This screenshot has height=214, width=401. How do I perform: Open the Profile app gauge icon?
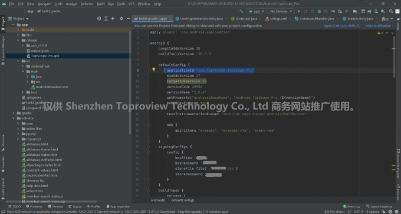click(333, 11)
